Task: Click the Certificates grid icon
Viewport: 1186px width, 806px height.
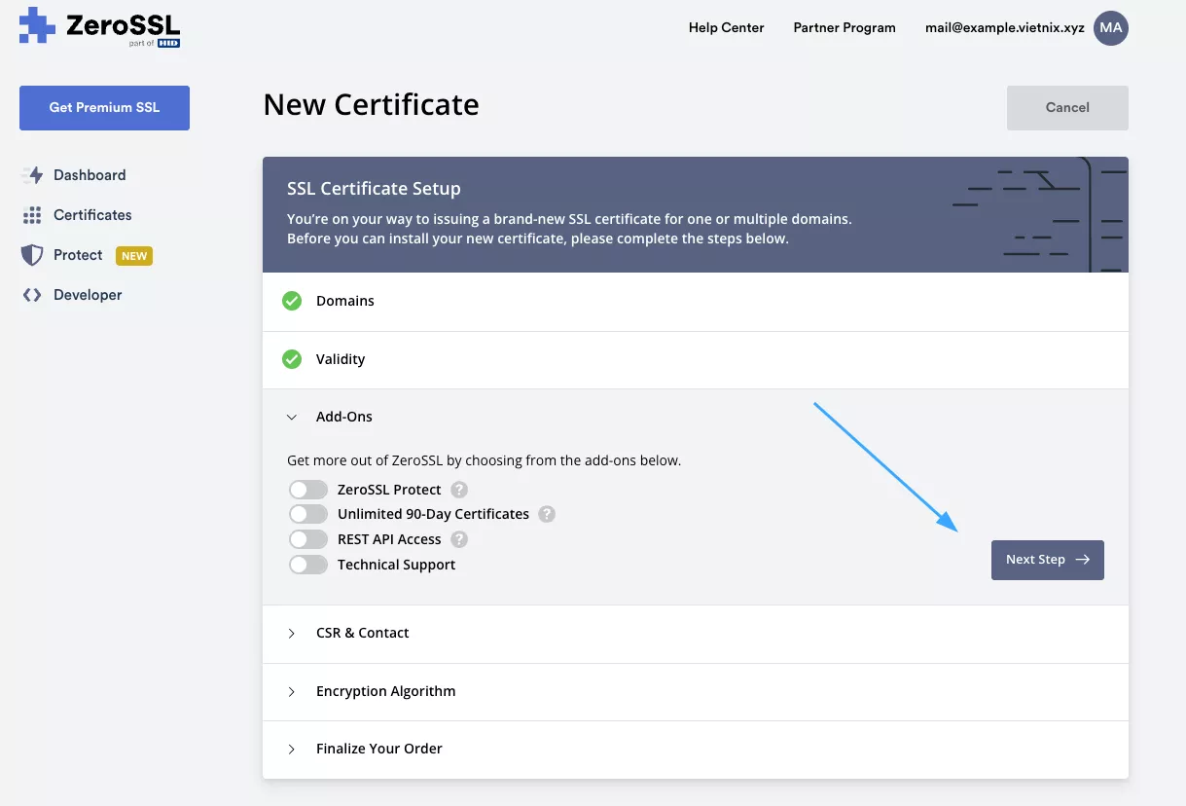Action: [32, 215]
